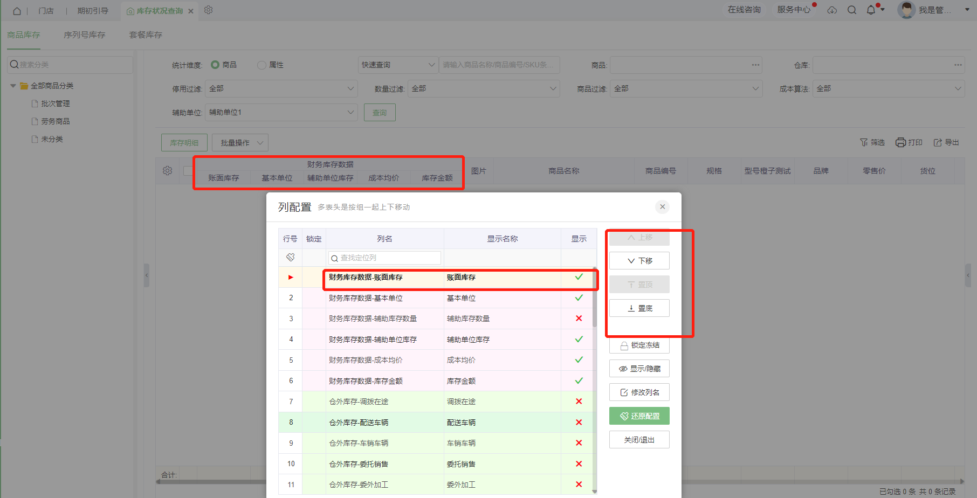
Task: Toggle display check for 成本均价 row
Action: (x=579, y=359)
